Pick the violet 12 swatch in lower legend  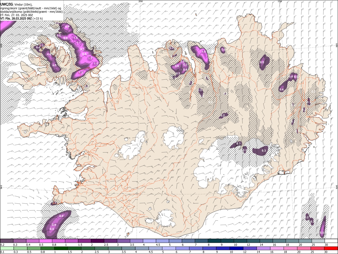pyautogui.click(x=250, y=248)
